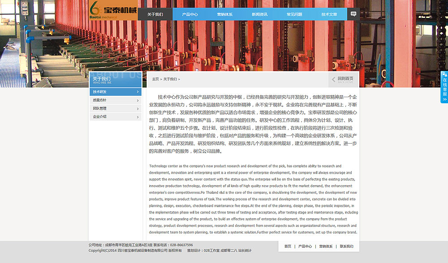
Task: Click the chevron on the 企业介绍 row
Action: tap(138, 117)
